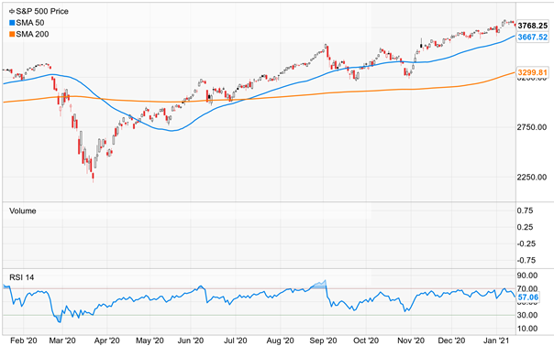
Task: Click the 10.00 RSI axis label
Action: coord(527,329)
